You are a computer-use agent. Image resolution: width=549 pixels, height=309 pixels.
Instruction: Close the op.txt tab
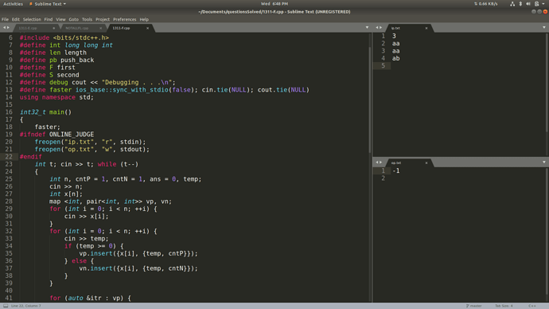click(x=426, y=163)
